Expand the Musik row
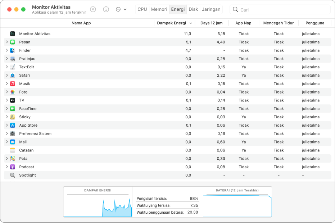The width and height of the screenshot is (335, 223). coord(7,83)
